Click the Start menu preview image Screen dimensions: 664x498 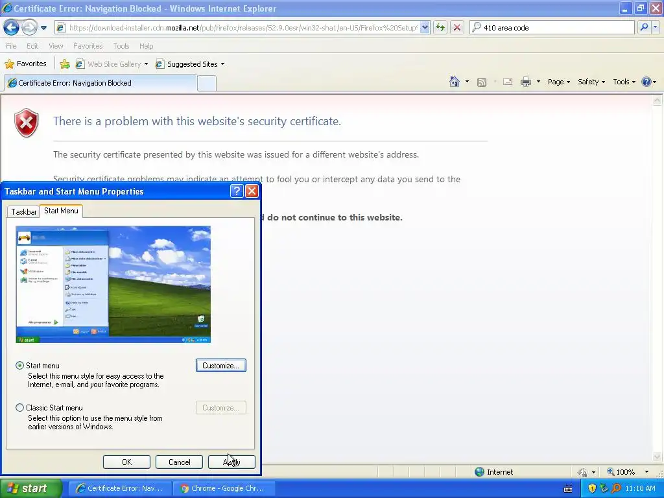click(x=113, y=284)
